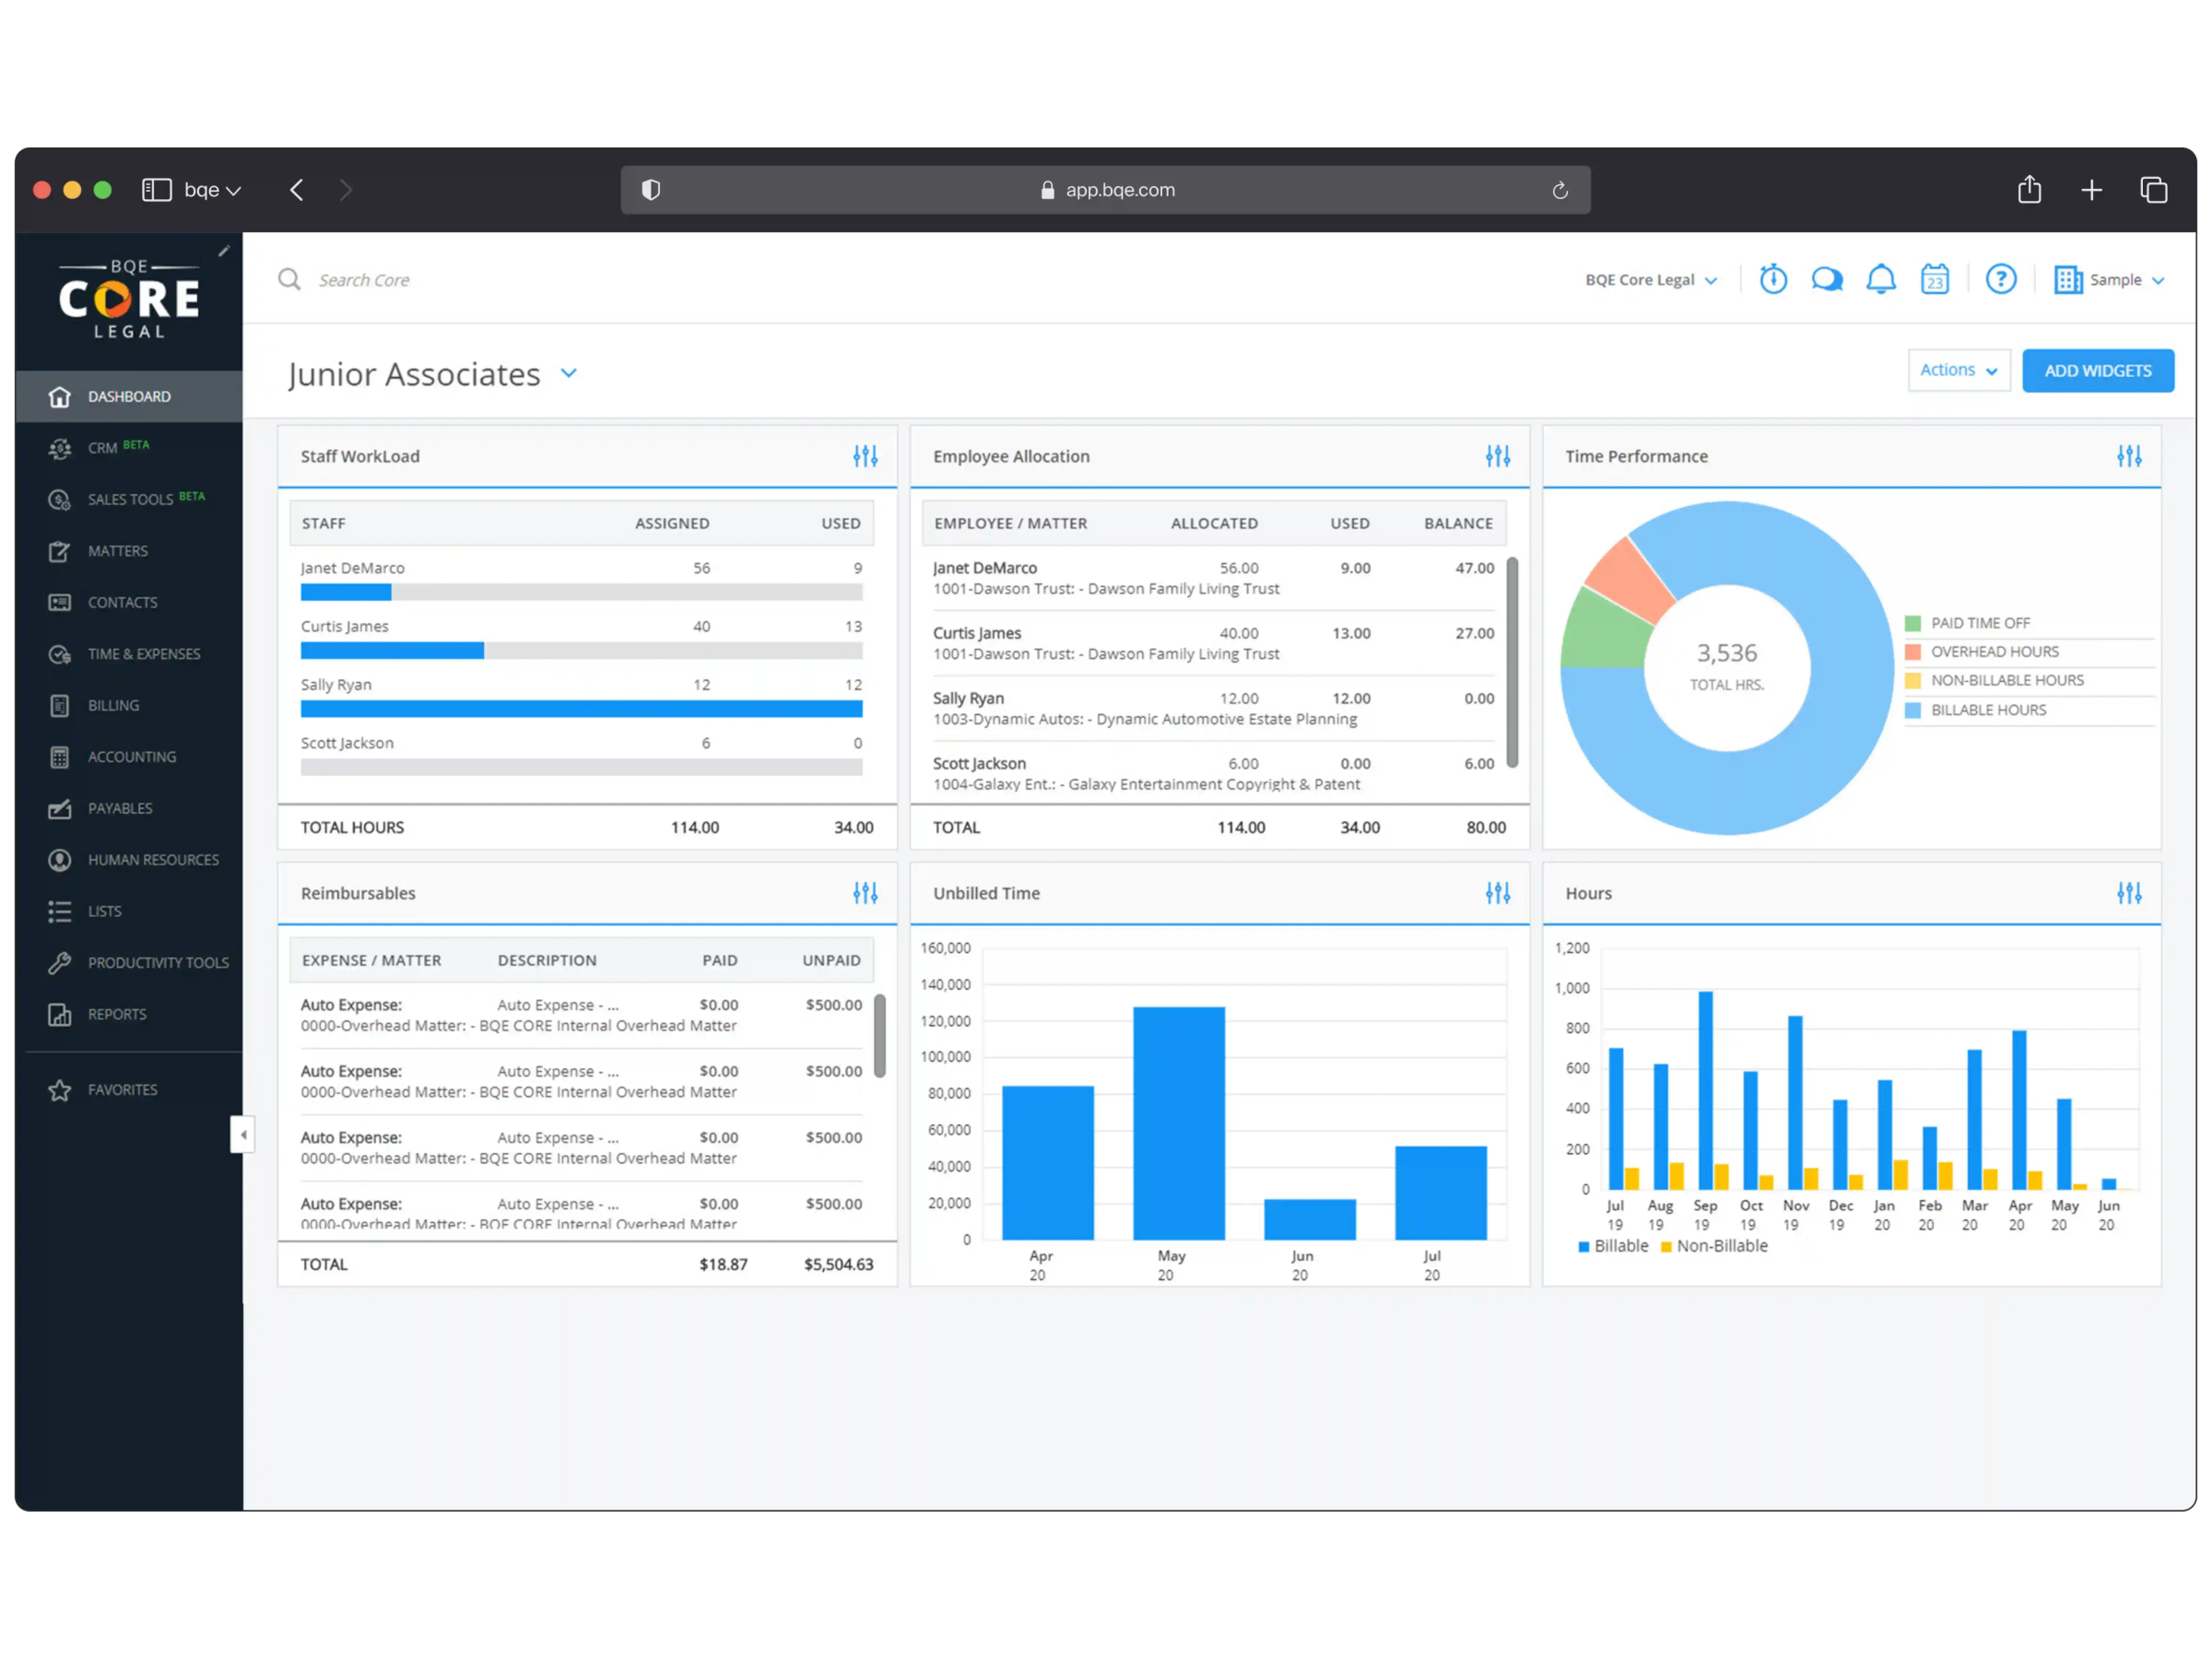
Task: Click the Search Core input field
Action: tap(364, 280)
